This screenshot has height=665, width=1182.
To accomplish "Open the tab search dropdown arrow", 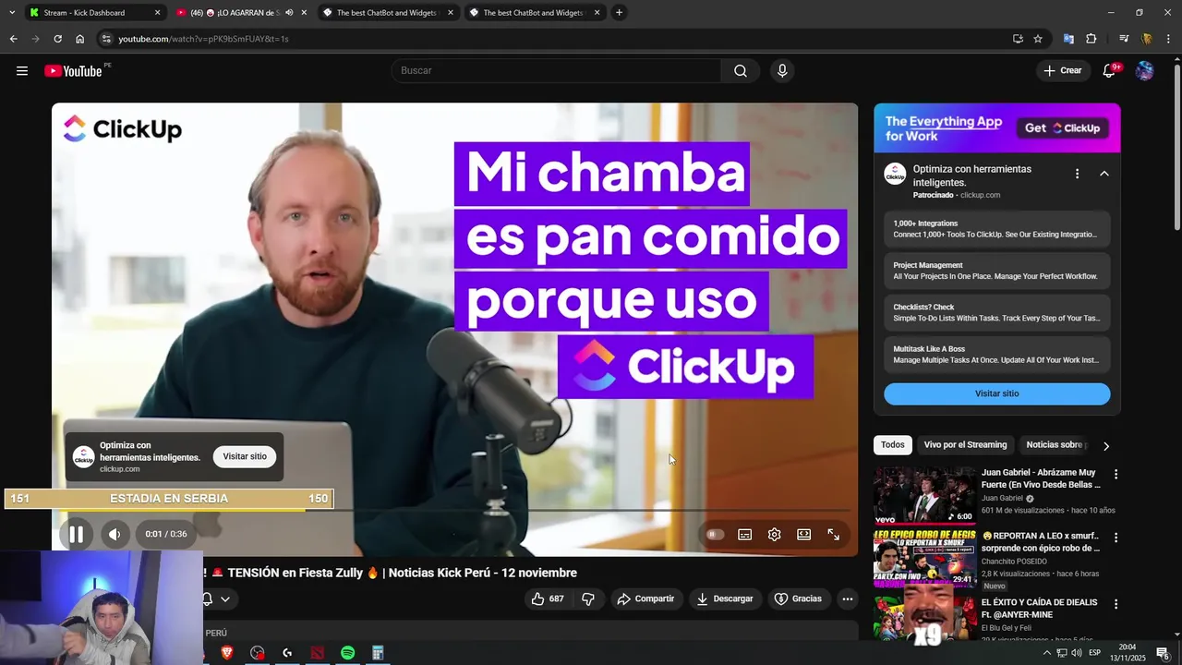I will (x=12, y=12).
